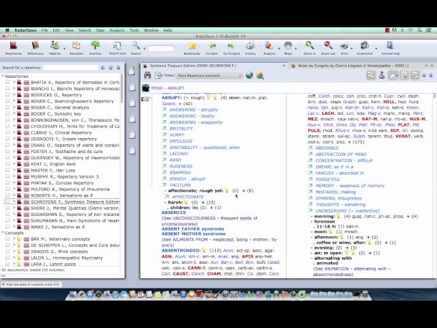Click the Go back arrow icon
This screenshot has height=328, width=437.
pos(212,46)
